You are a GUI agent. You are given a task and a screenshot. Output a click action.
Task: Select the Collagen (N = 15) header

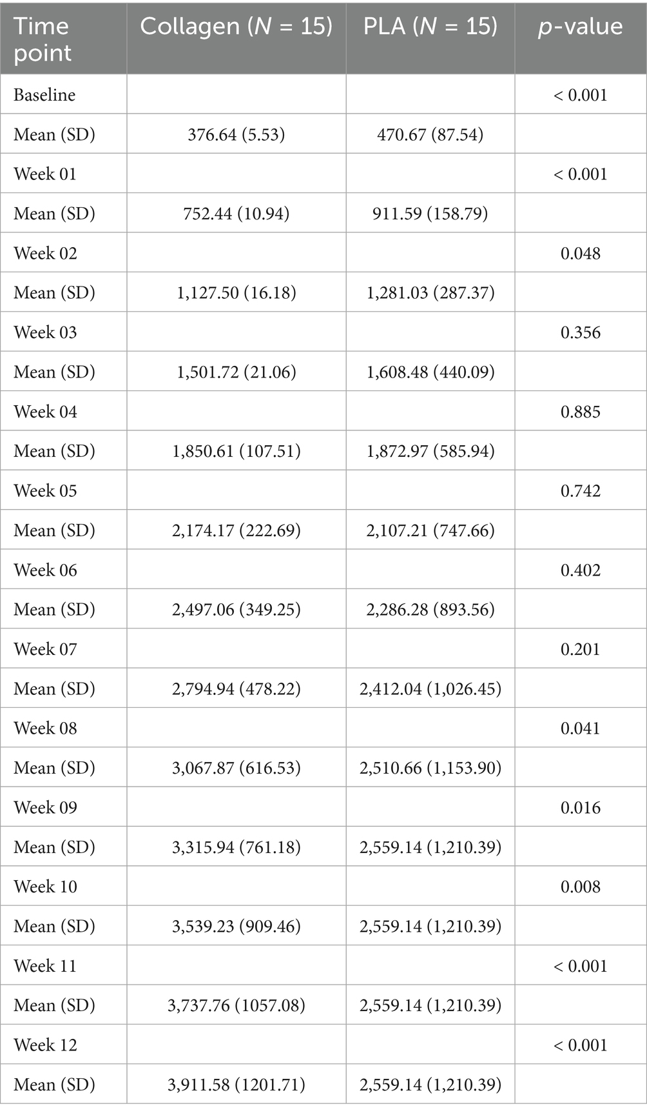click(x=236, y=26)
